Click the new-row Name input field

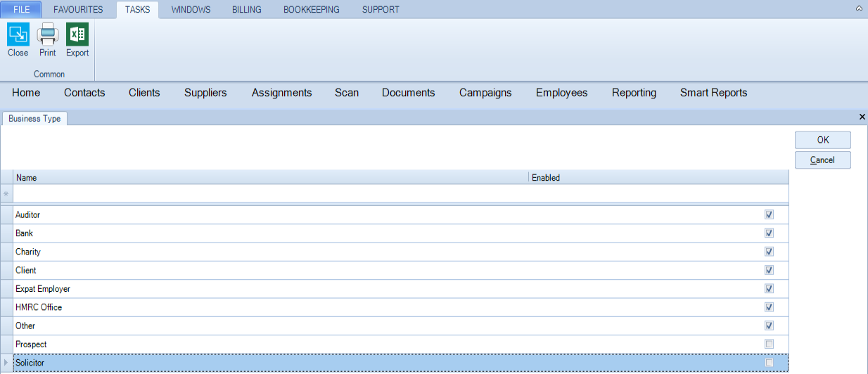[x=271, y=193]
